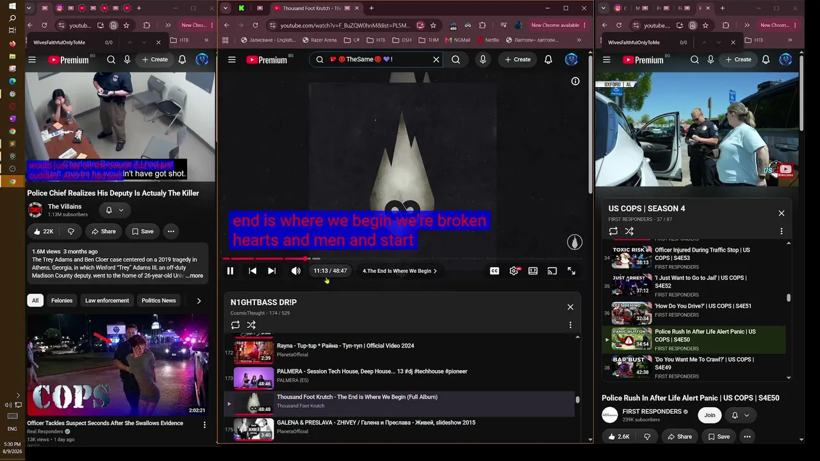Image resolution: width=820 pixels, height=461 pixels.
Task: Toggle loop on N1GHTBASS DR!P playlist
Action: coord(235,325)
